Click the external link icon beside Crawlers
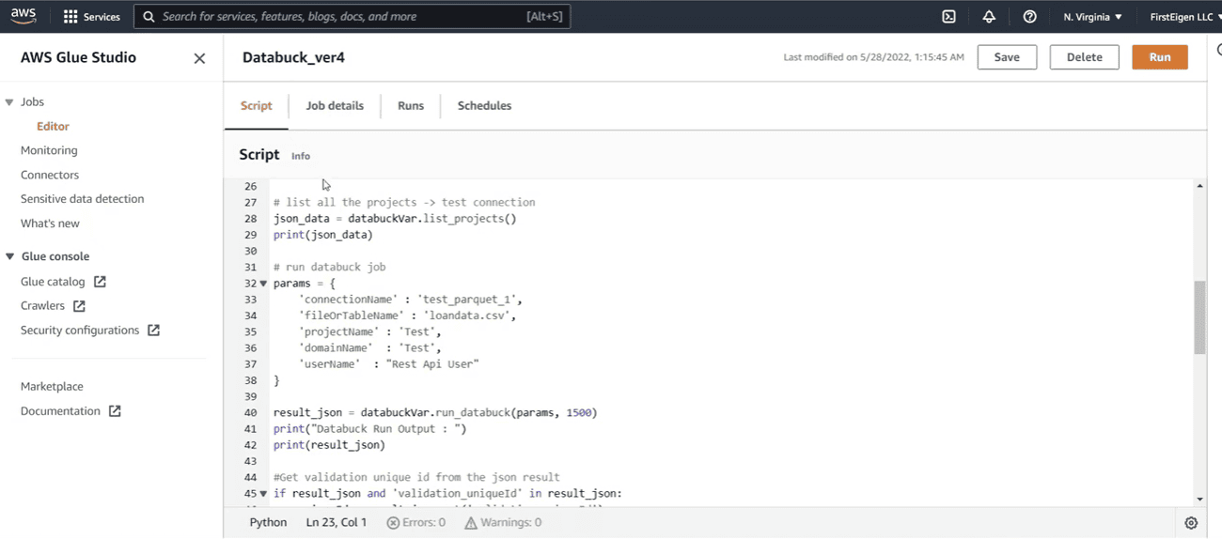The width and height of the screenshot is (1222, 539). coord(79,306)
